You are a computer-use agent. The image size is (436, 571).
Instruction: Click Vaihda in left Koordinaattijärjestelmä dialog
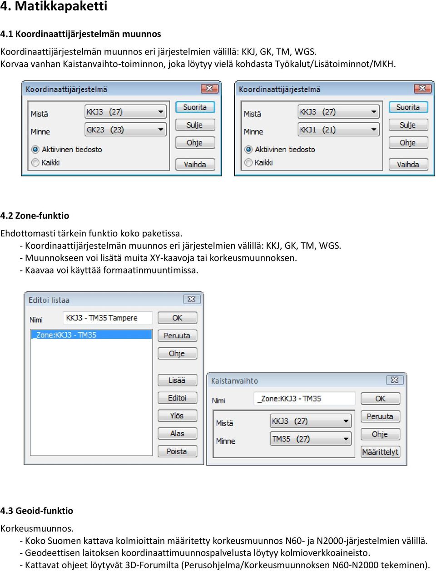coord(195,165)
